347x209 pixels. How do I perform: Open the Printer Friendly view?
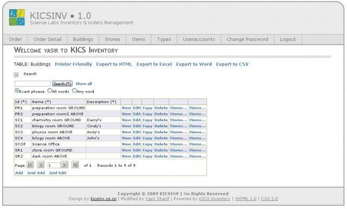73,64
